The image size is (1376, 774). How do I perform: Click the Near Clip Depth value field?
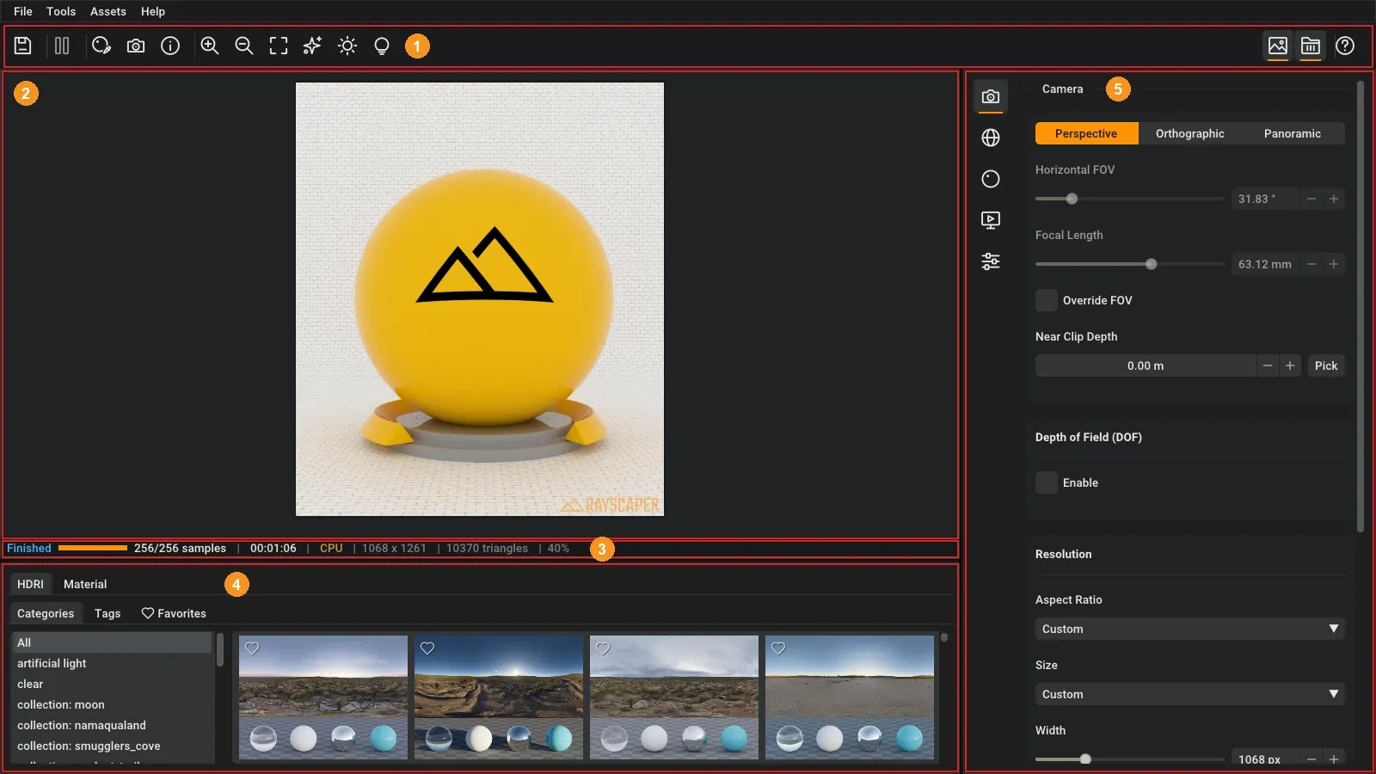tap(1146, 365)
